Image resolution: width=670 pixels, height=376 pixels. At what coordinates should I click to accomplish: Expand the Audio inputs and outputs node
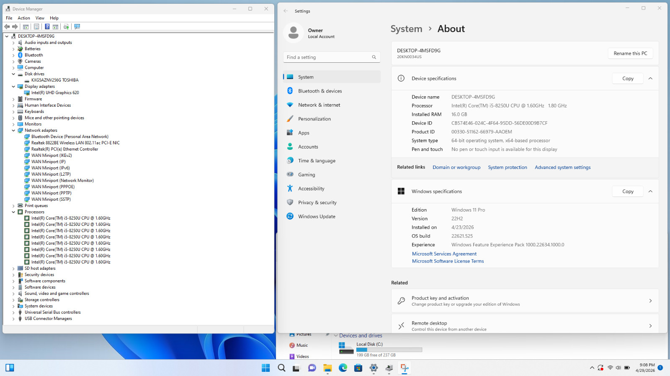coord(13,43)
